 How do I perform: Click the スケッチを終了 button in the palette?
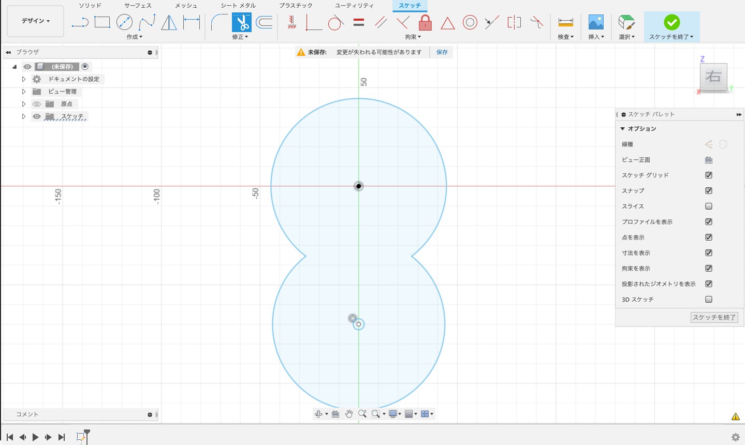[714, 317]
